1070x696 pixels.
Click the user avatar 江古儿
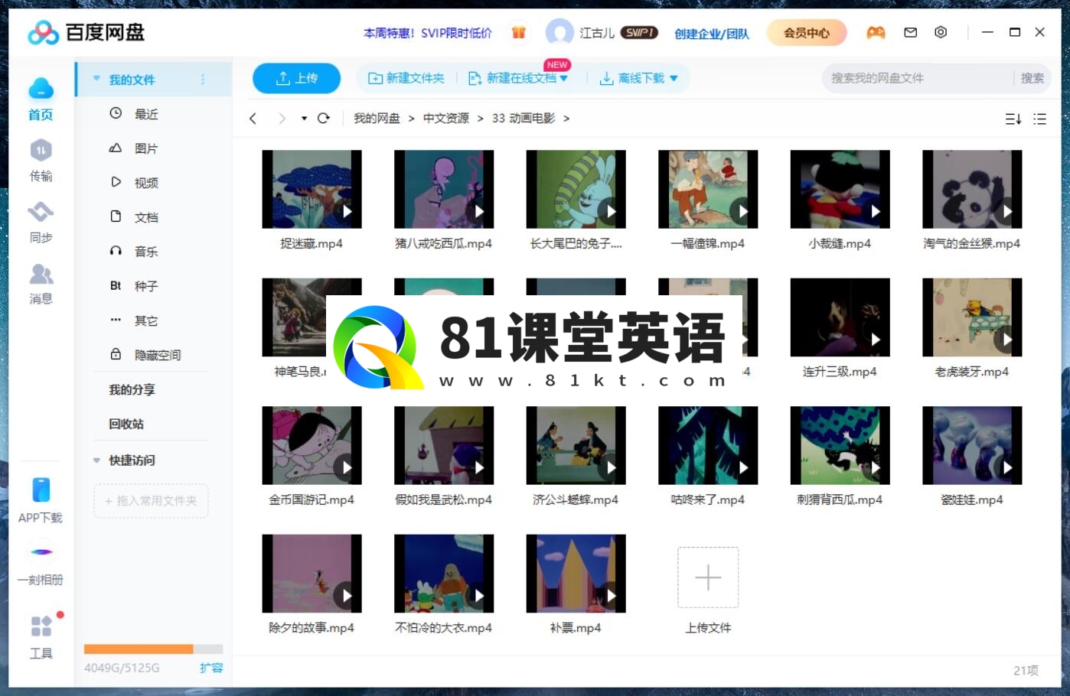point(559,33)
